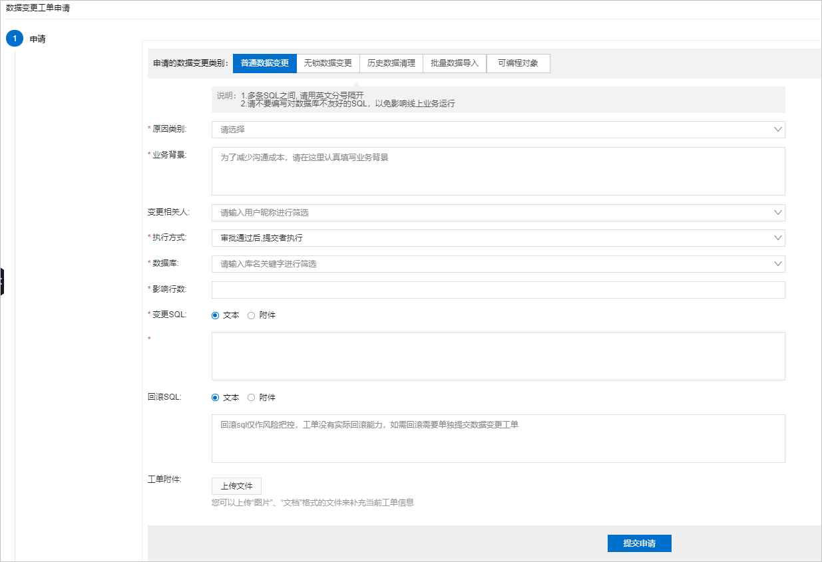Switch to the 无锁数据变更 tab
This screenshot has height=562, width=822.
point(328,64)
